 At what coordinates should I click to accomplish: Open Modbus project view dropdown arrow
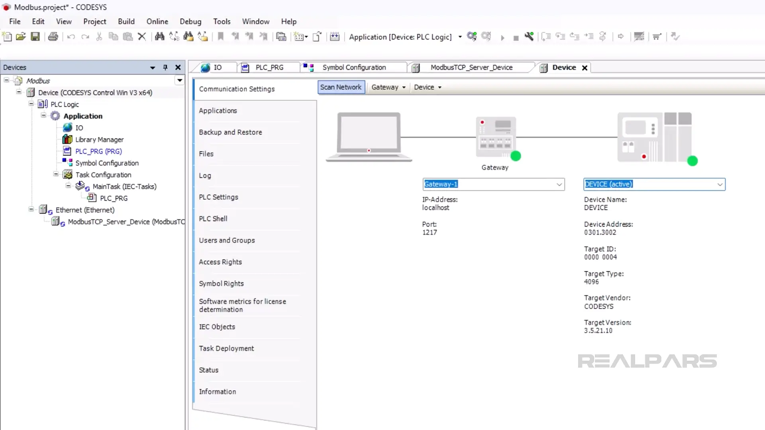[x=180, y=80]
